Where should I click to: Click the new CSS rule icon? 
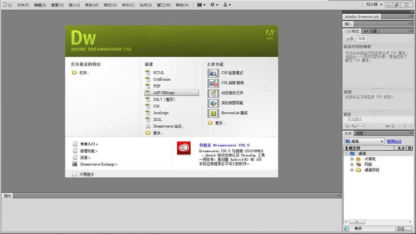(x=394, y=126)
